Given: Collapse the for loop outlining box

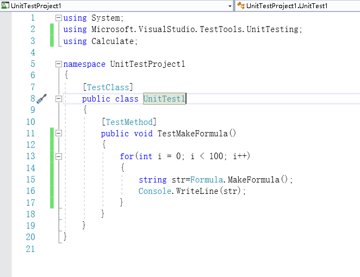Looking at the screenshot, I should point(59,156).
